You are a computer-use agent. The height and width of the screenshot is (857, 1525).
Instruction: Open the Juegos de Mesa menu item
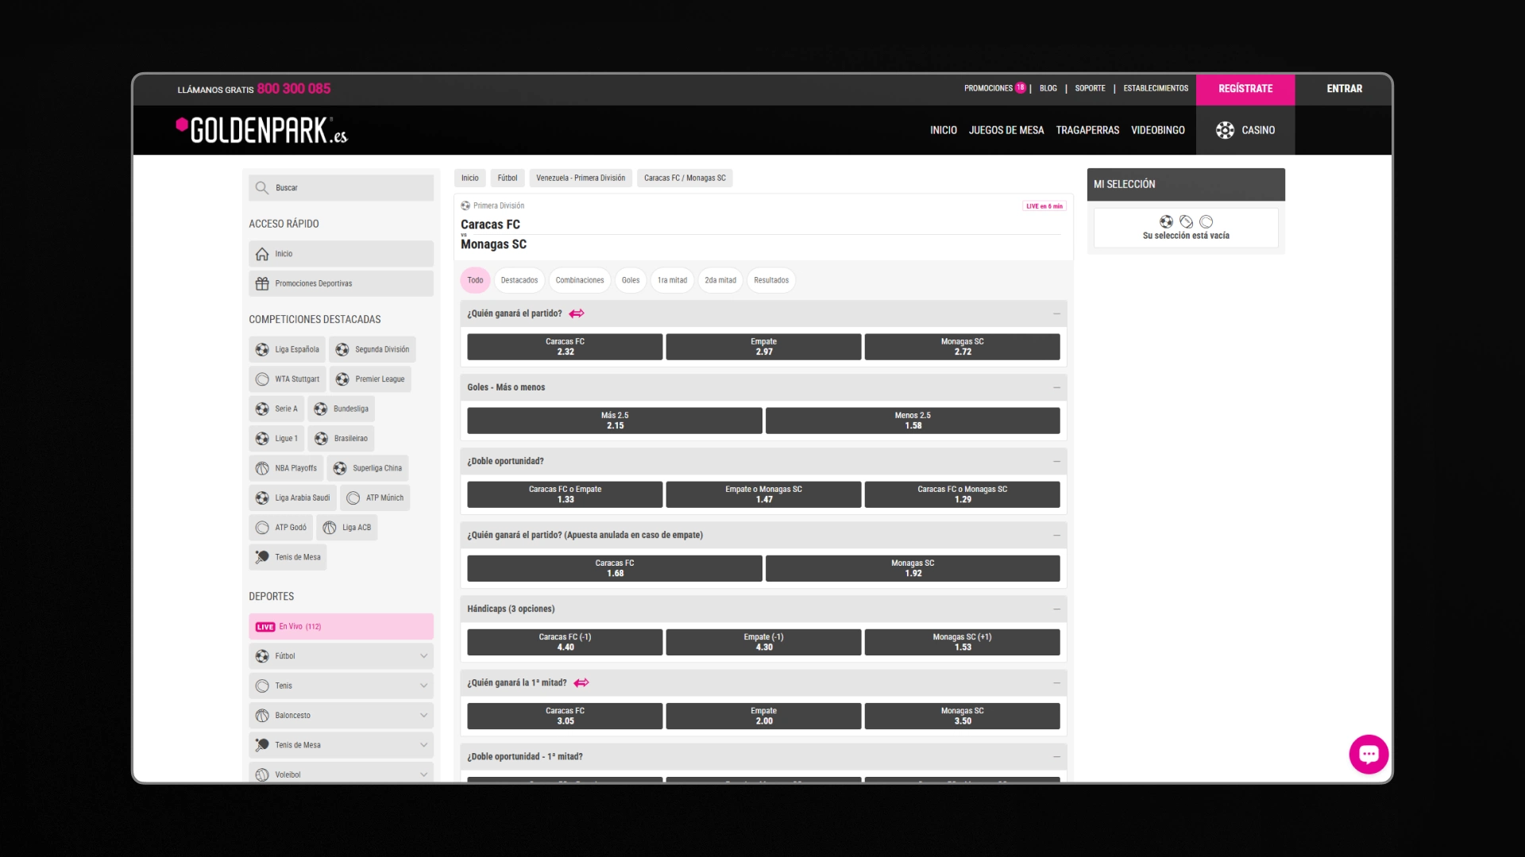point(1006,130)
